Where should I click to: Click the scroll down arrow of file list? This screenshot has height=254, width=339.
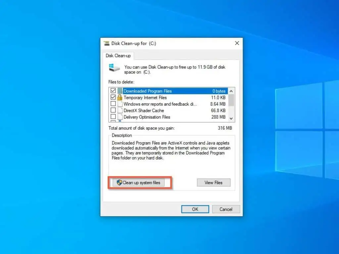[x=231, y=118]
